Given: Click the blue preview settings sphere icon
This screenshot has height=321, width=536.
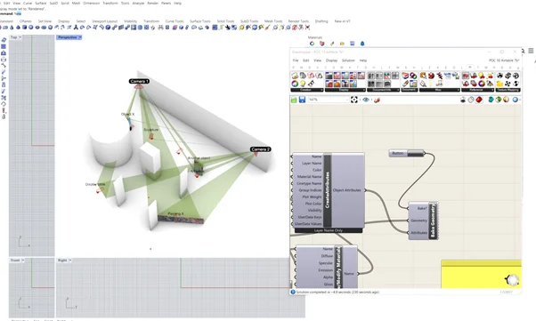Looking at the screenshot, I should [x=515, y=100].
